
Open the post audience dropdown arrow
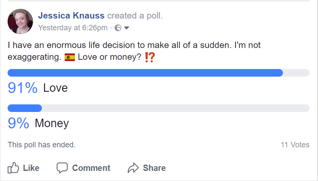pyautogui.click(x=126, y=28)
